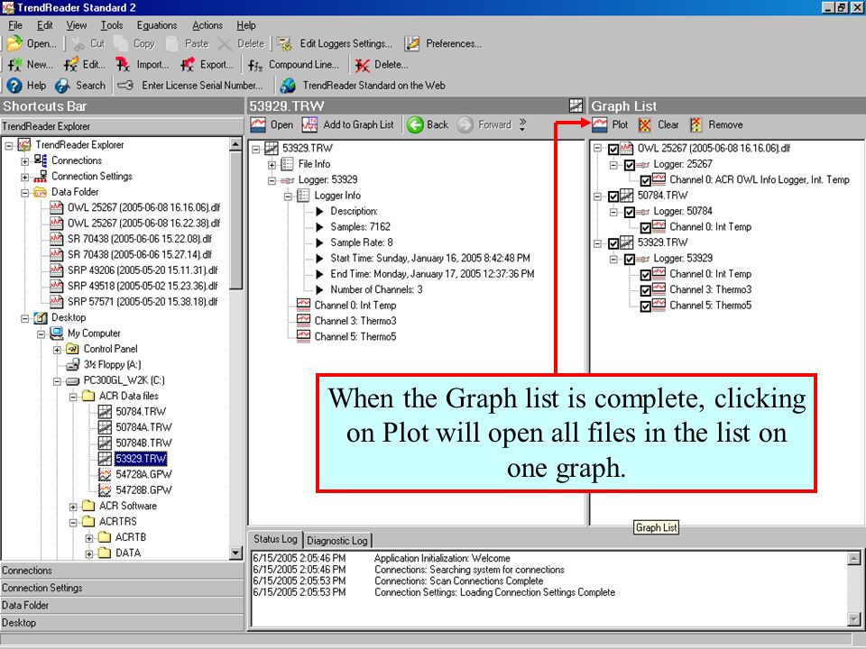Click graph icon at right of 53929.TRW header
The image size is (866, 649).
576,105
